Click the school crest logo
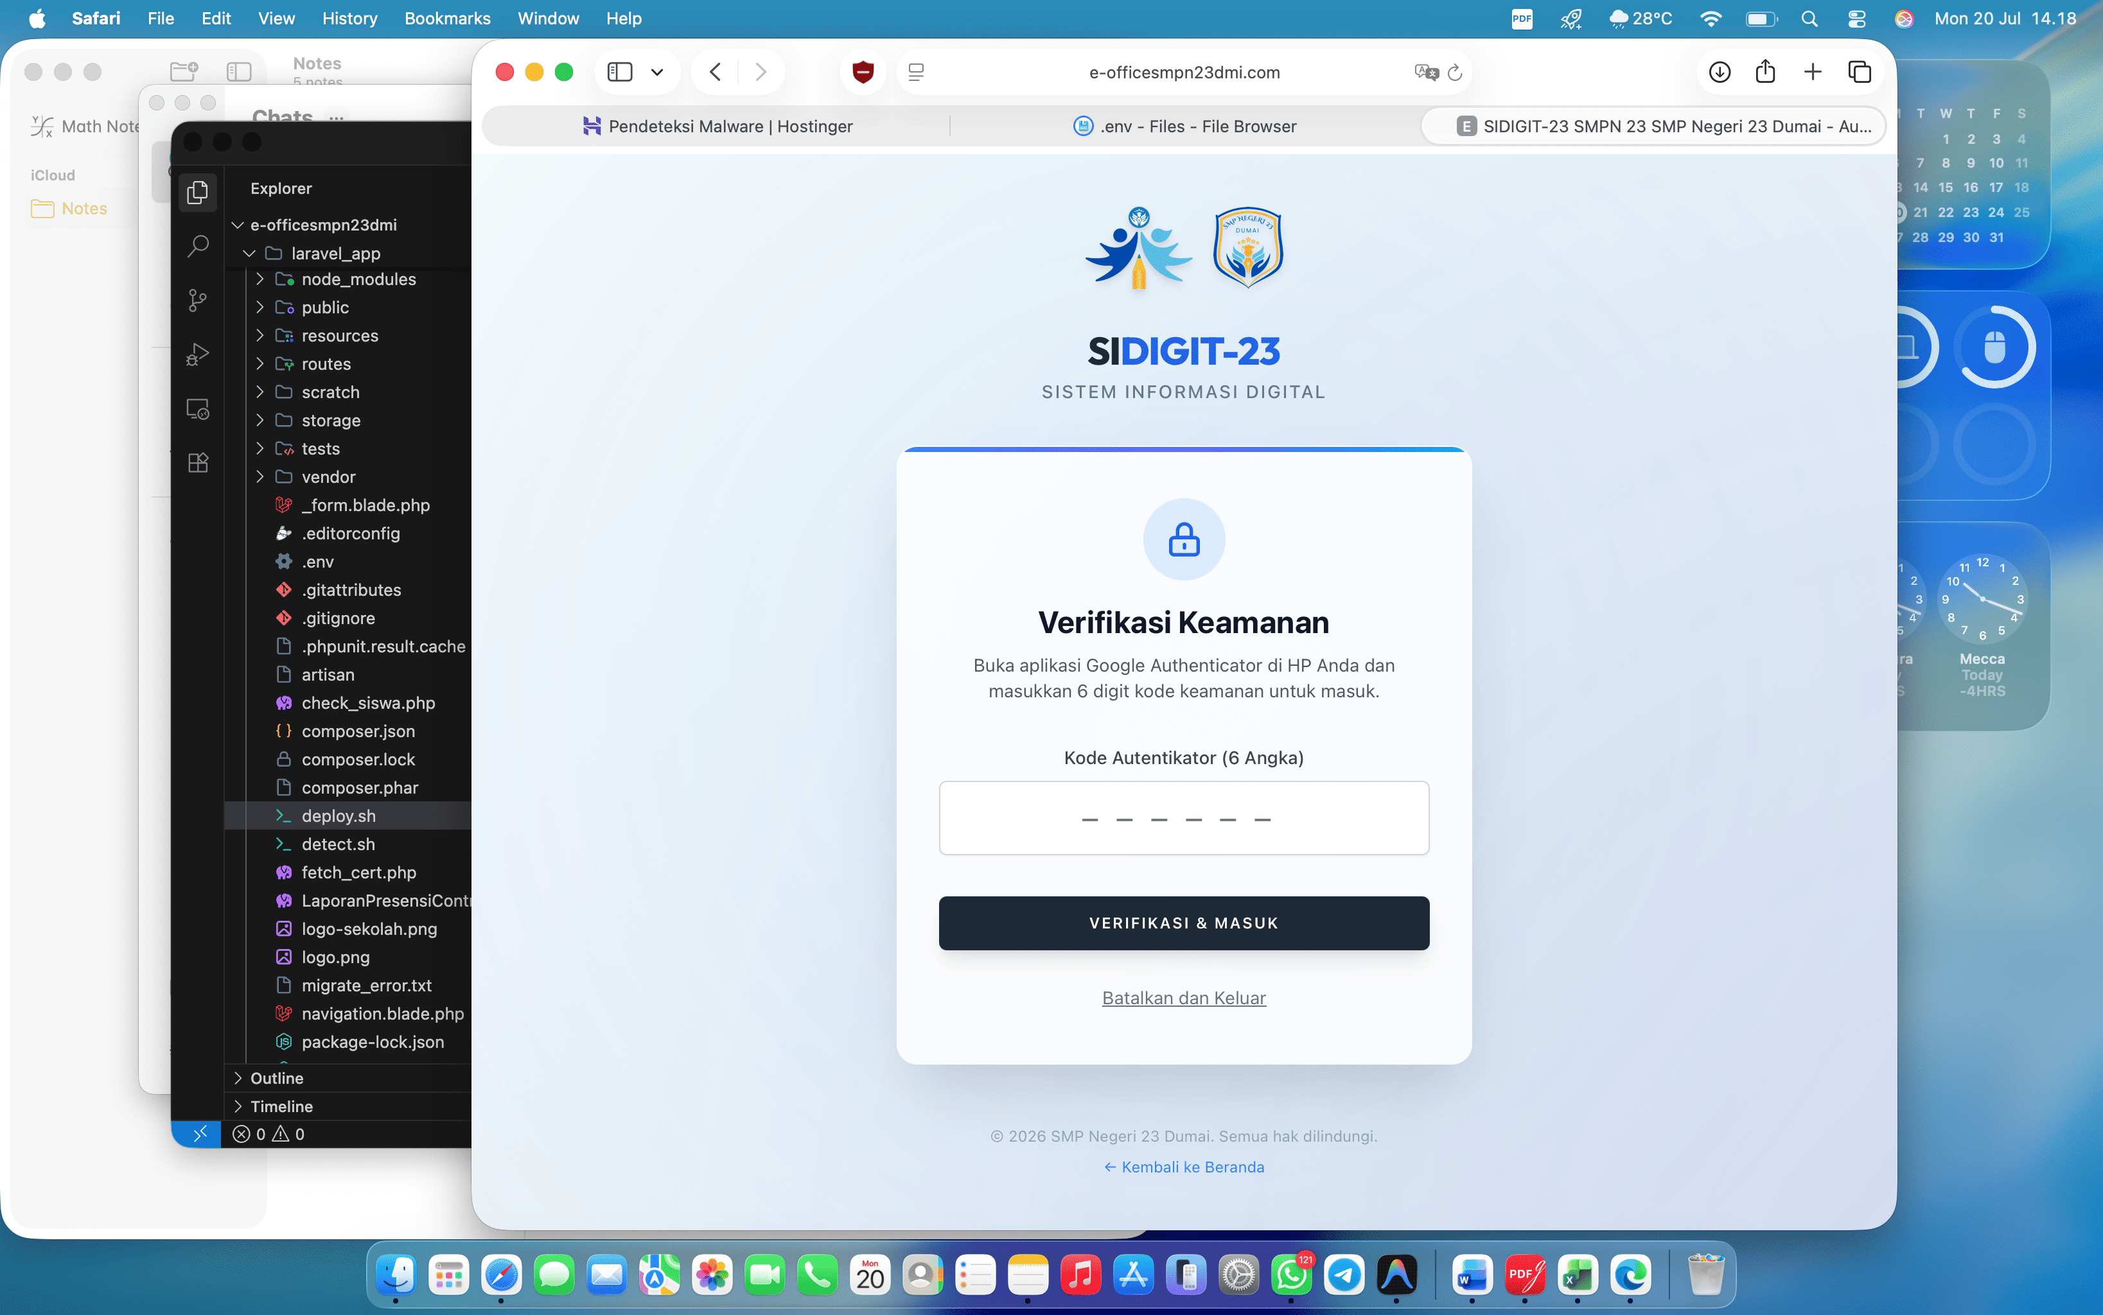This screenshot has width=2103, height=1315. click(x=1247, y=248)
